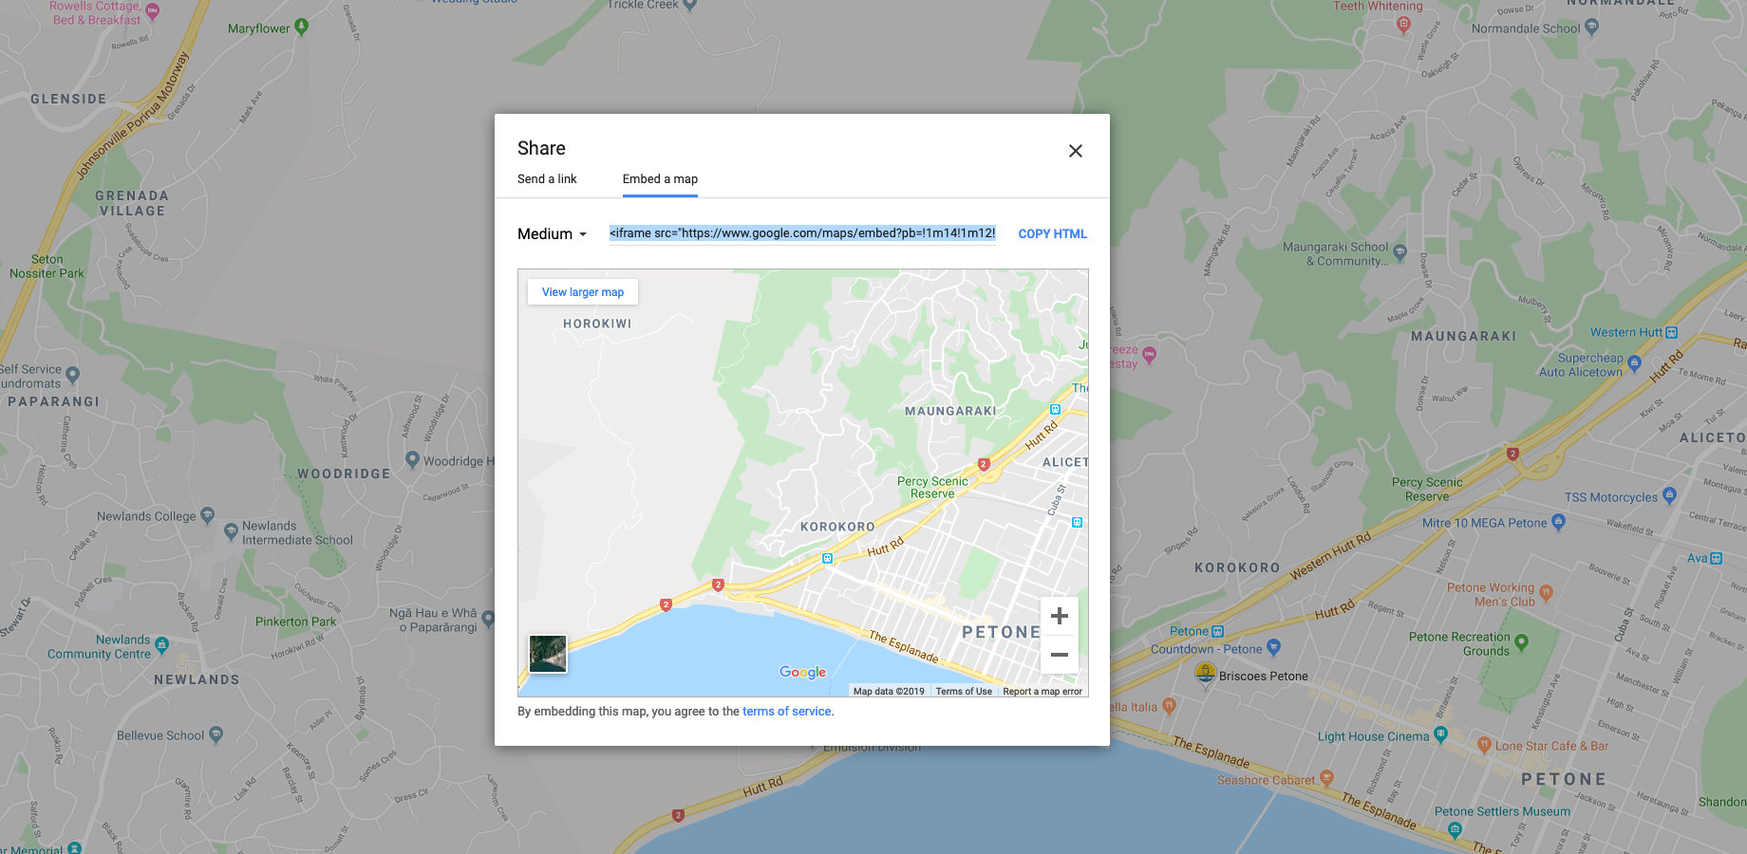Screen dimensions: 1747x854
Task: Select the Mitre 10 MEGA Petone pin
Action: [1558, 522]
